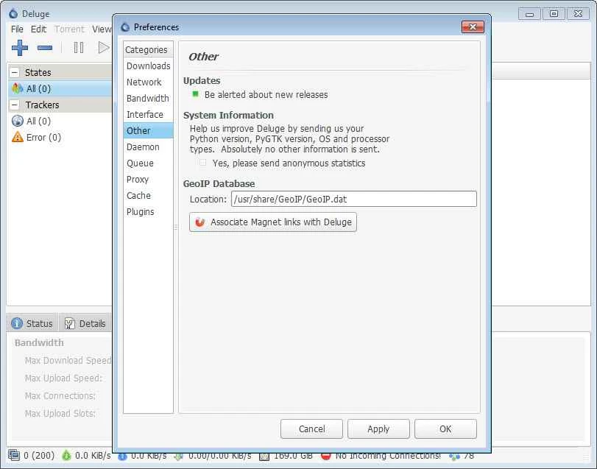Click Associate Magnet links with Deluge button

click(273, 222)
